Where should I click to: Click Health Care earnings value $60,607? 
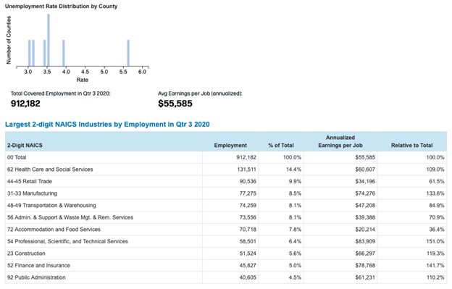coord(365,169)
